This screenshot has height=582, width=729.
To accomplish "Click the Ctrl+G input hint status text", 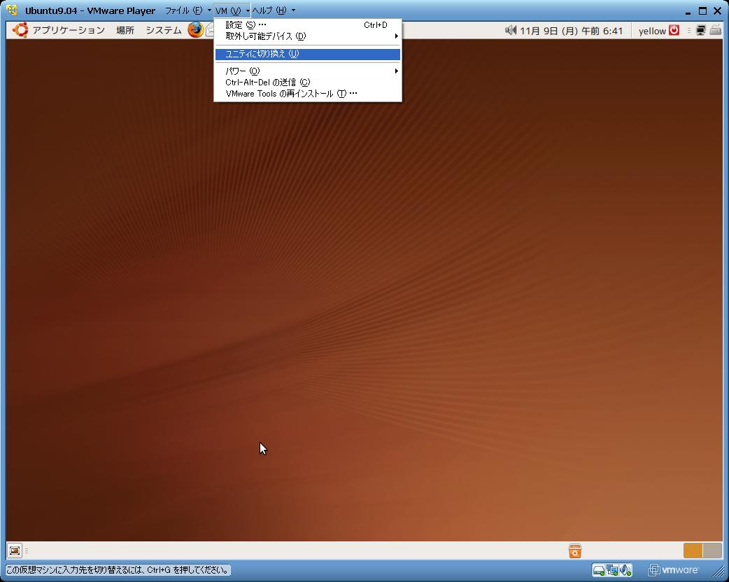I will (x=118, y=570).
